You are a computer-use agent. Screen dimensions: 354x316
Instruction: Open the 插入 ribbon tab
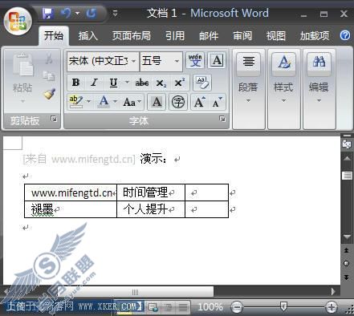click(87, 36)
